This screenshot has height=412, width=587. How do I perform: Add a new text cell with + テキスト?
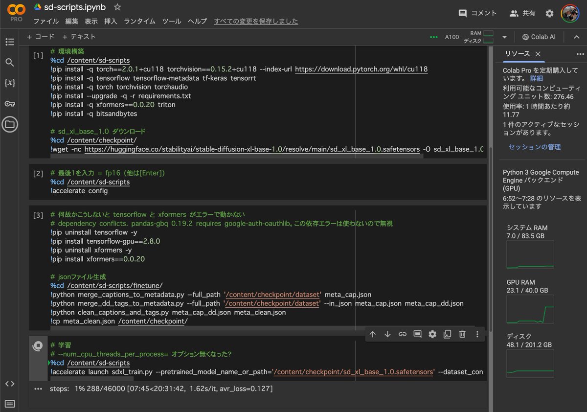79,37
